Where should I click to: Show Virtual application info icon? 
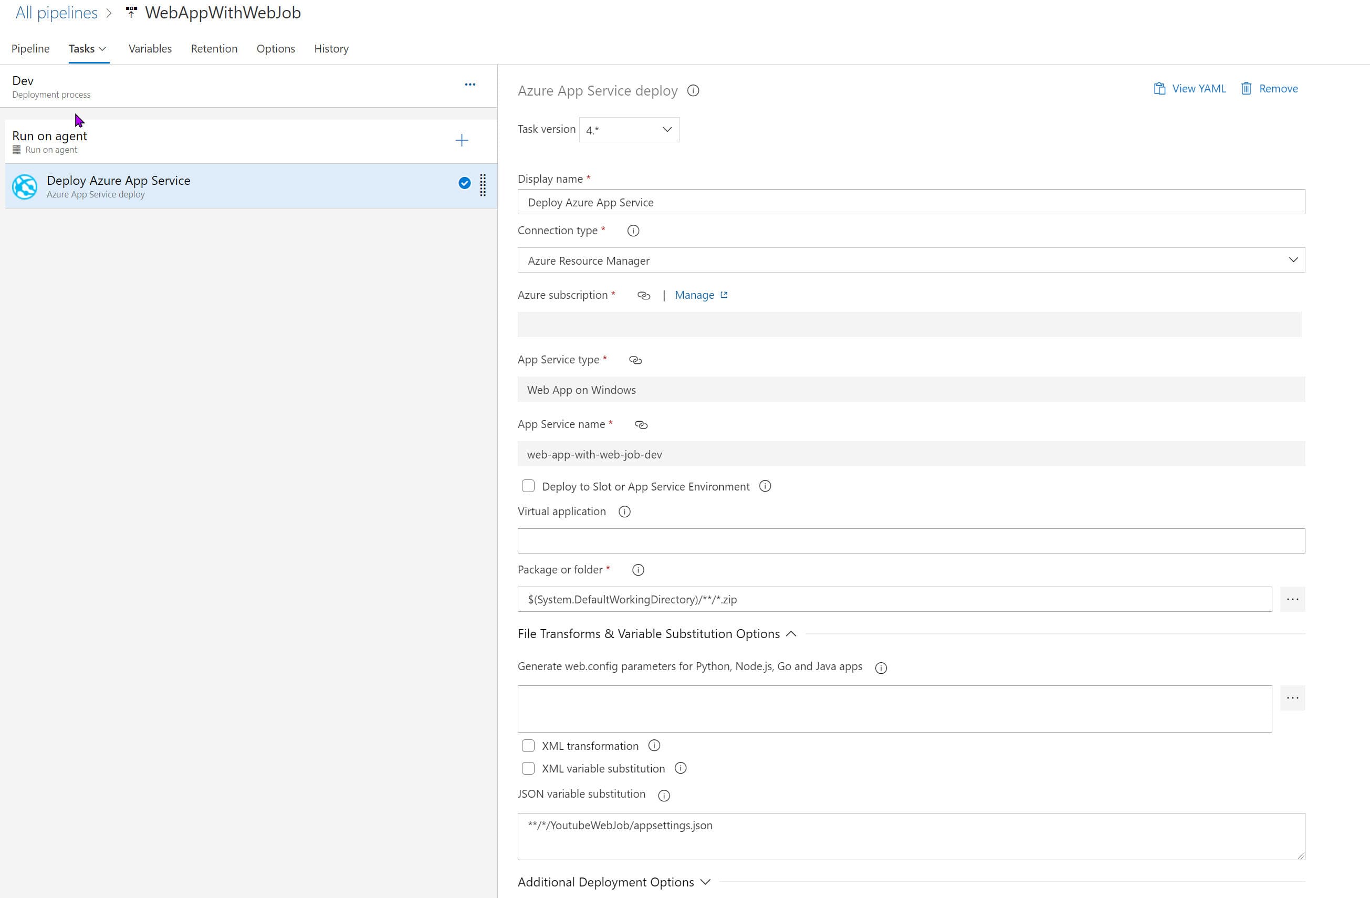(x=624, y=511)
